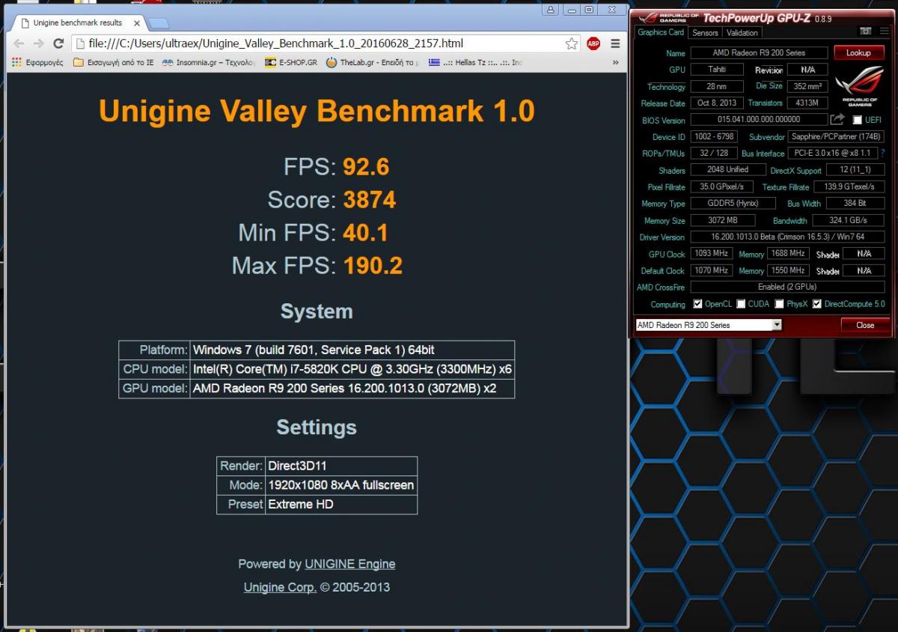Close the Unigine benchmark results tab
Viewport: 898px width, 632px height.
coord(137,23)
